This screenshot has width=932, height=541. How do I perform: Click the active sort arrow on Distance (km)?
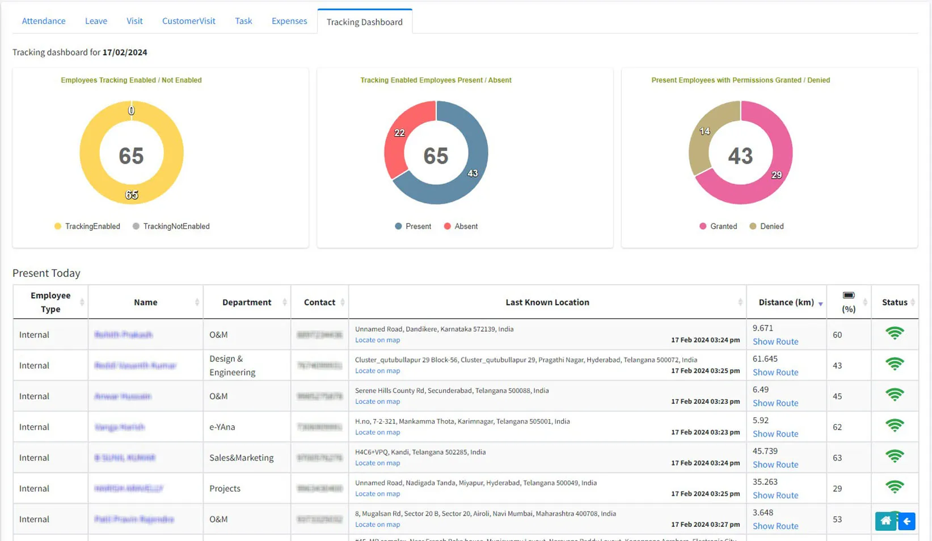click(821, 303)
